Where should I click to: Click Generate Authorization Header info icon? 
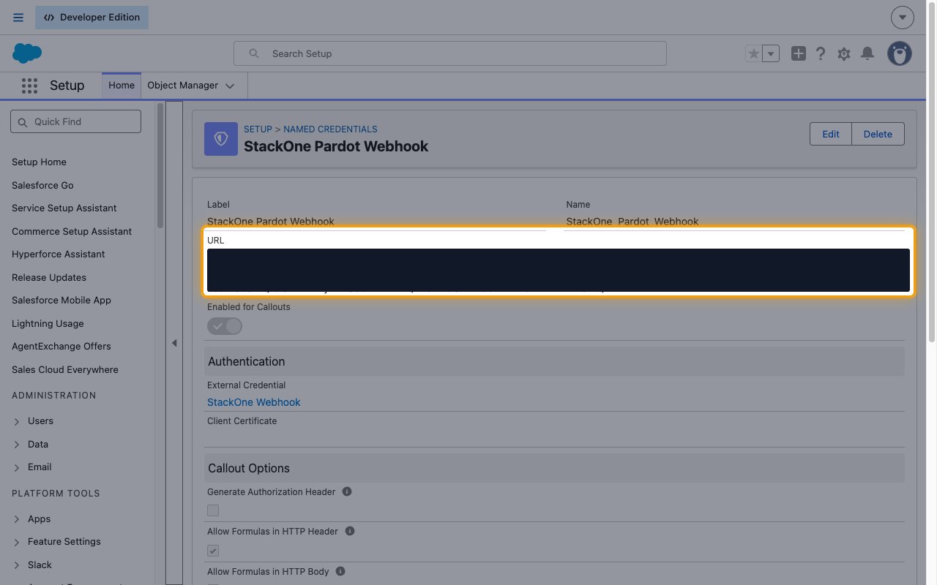point(347,491)
